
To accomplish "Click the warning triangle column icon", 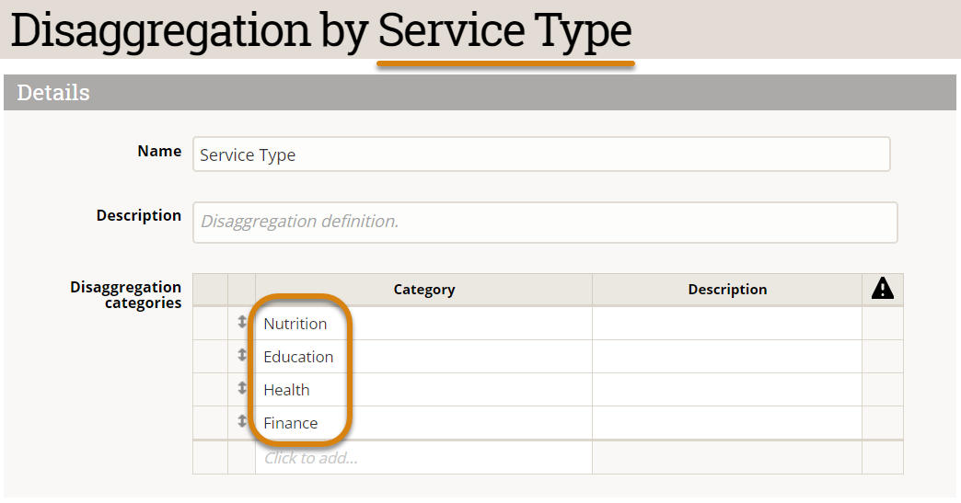I will click(x=882, y=289).
